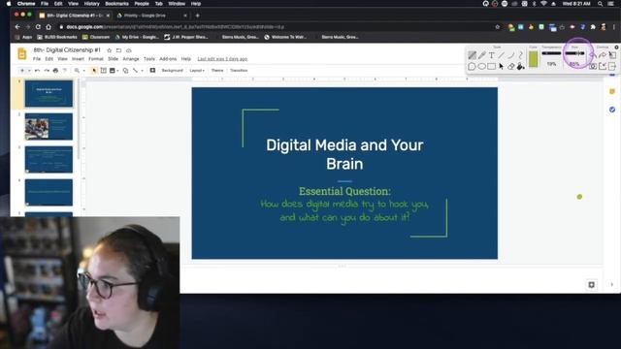Click the insert image icon

click(113, 71)
